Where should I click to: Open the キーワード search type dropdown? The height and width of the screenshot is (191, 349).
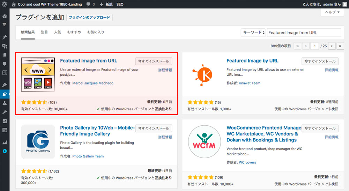(x=253, y=32)
